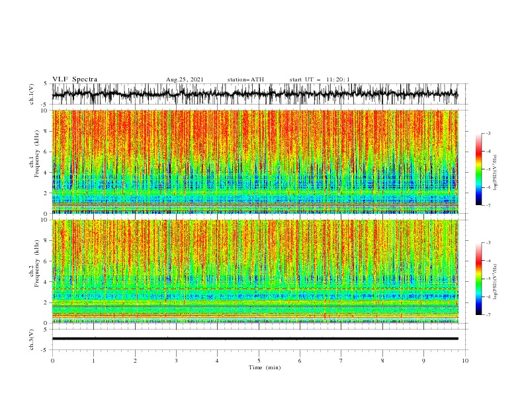Click ch.1 frequency tick label "8"

46,131
